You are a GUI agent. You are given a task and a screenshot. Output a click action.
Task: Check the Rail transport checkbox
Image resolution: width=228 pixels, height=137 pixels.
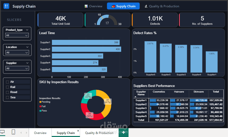[x=7, y=87]
